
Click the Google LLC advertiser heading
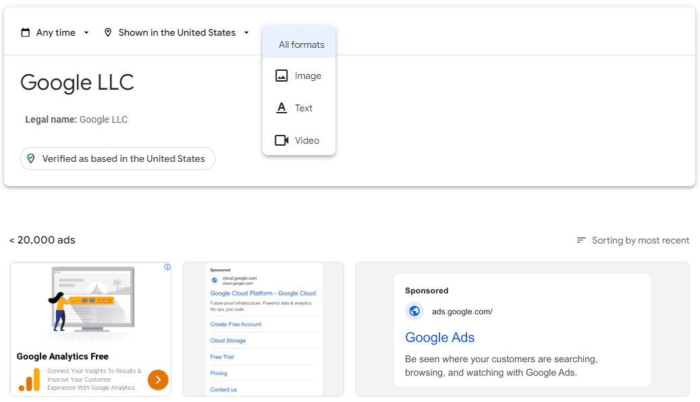pos(77,82)
